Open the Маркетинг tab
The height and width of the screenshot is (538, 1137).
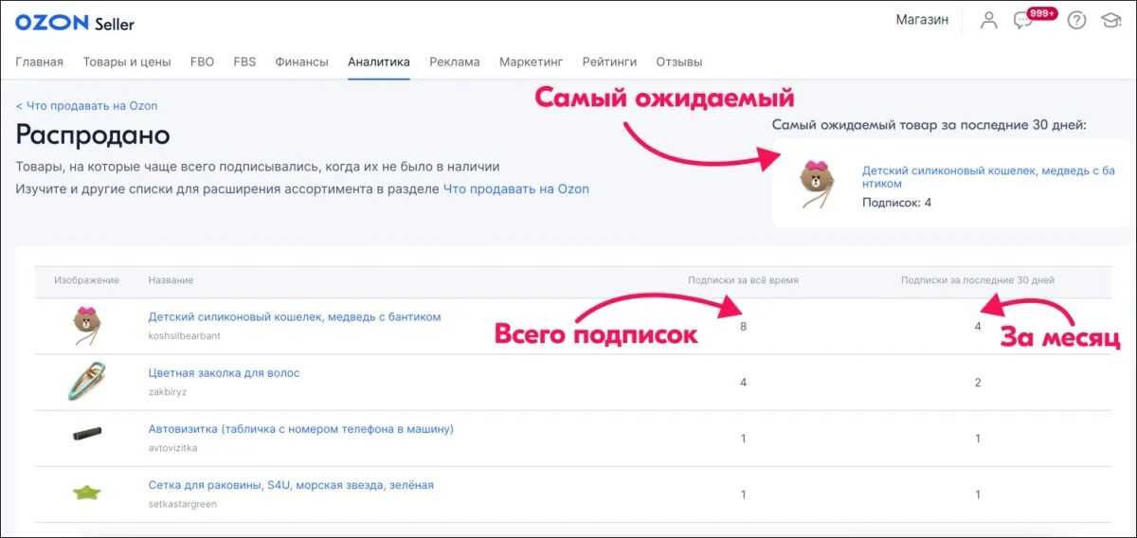click(532, 62)
